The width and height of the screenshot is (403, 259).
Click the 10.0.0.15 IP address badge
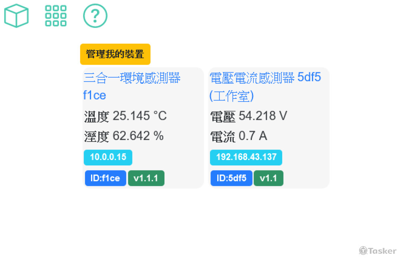[108, 157]
